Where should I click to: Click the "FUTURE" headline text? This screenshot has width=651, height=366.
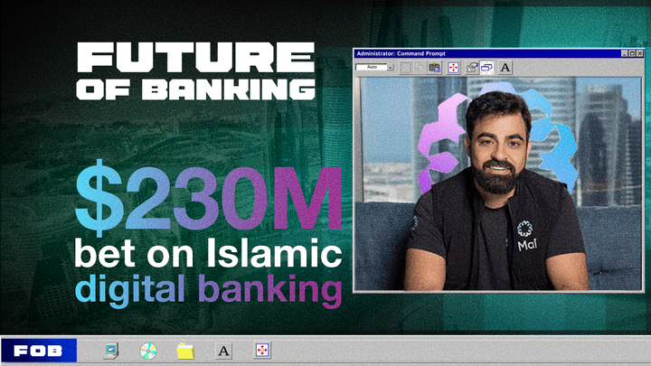coord(196,57)
